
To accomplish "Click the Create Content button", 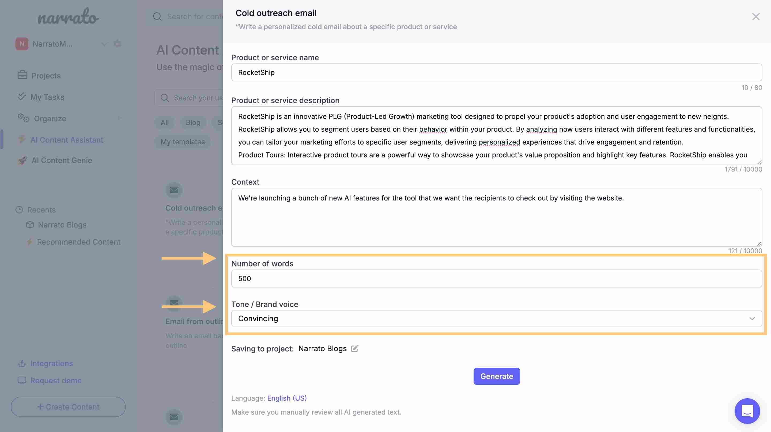I will (x=68, y=407).
